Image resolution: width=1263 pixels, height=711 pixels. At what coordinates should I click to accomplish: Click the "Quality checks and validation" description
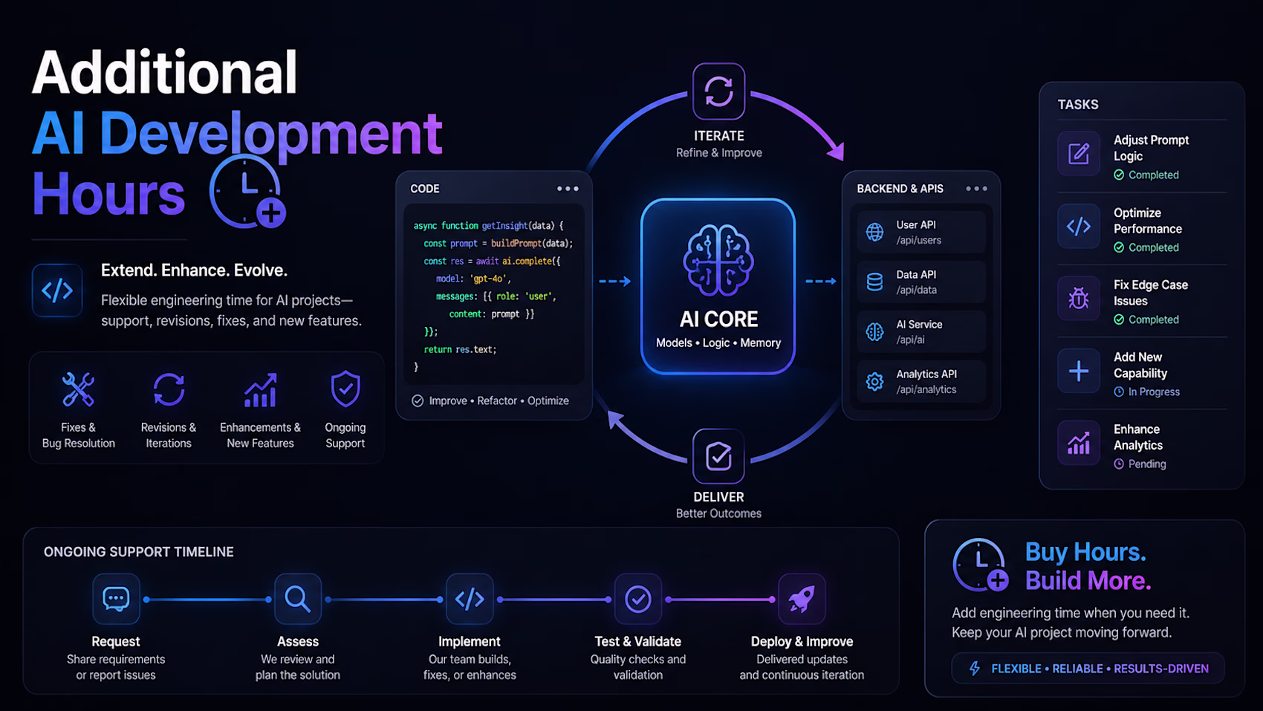(638, 667)
